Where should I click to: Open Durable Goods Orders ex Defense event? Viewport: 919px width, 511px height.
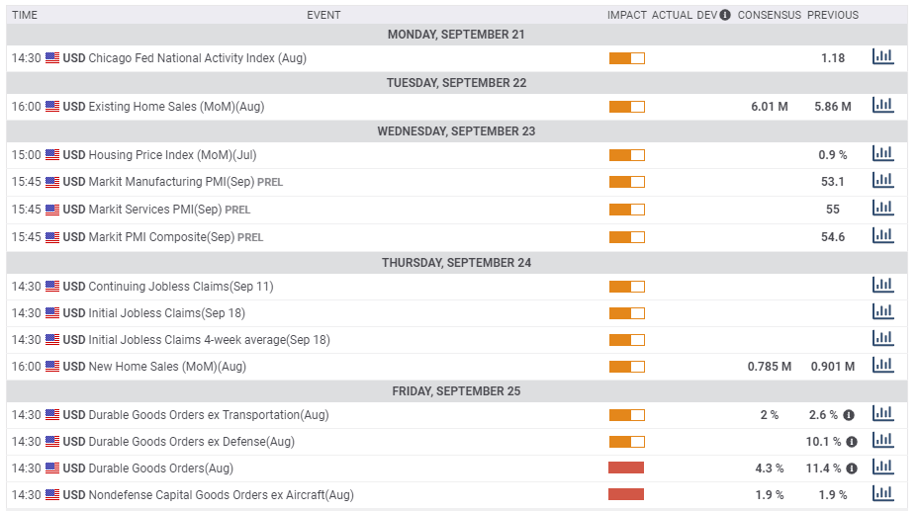click(191, 442)
